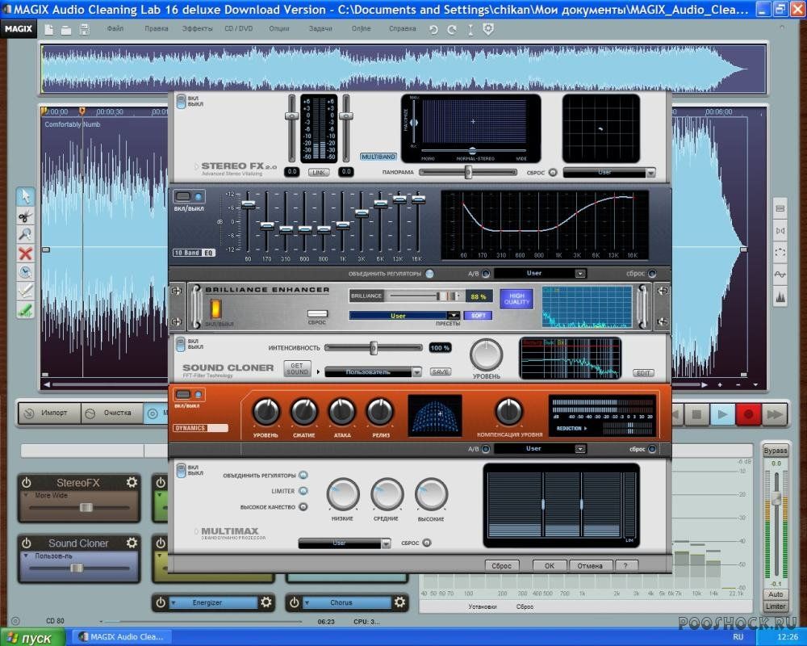
Task: Expand Energizer preset dropdown arrow
Action: [x=174, y=602]
